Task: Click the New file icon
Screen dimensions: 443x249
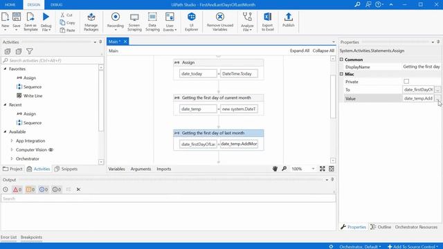Action: point(5,17)
